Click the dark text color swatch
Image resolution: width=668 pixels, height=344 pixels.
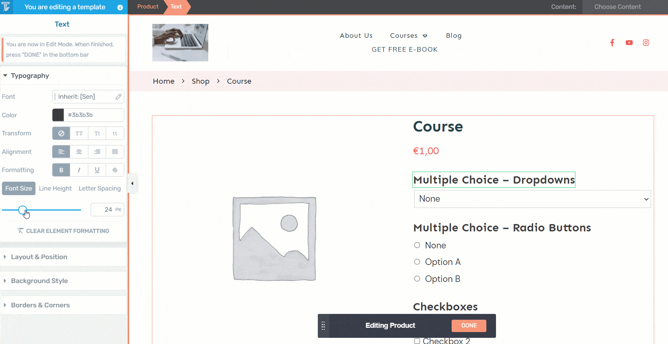(x=58, y=115)
